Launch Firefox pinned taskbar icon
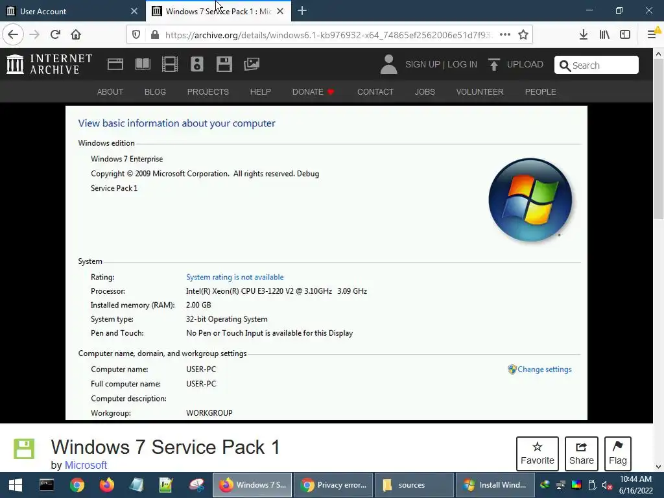This screenshot has height=498, width=664. (x=107, y=485)
